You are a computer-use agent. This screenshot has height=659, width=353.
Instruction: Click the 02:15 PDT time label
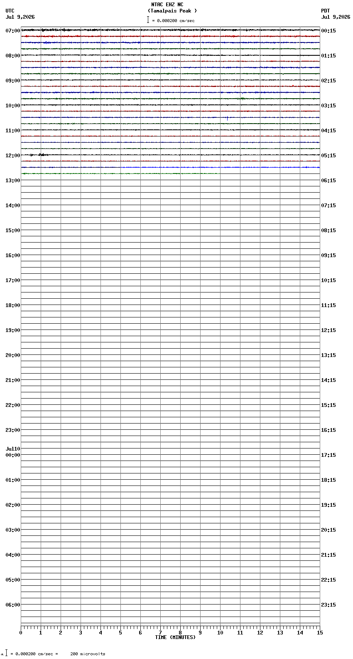pyautogui.click(x=328, y=81)
